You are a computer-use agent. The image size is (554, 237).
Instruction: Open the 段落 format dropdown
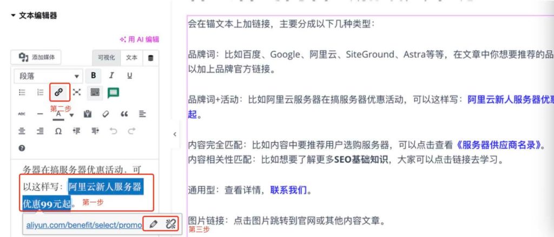[x=48, y=76]
